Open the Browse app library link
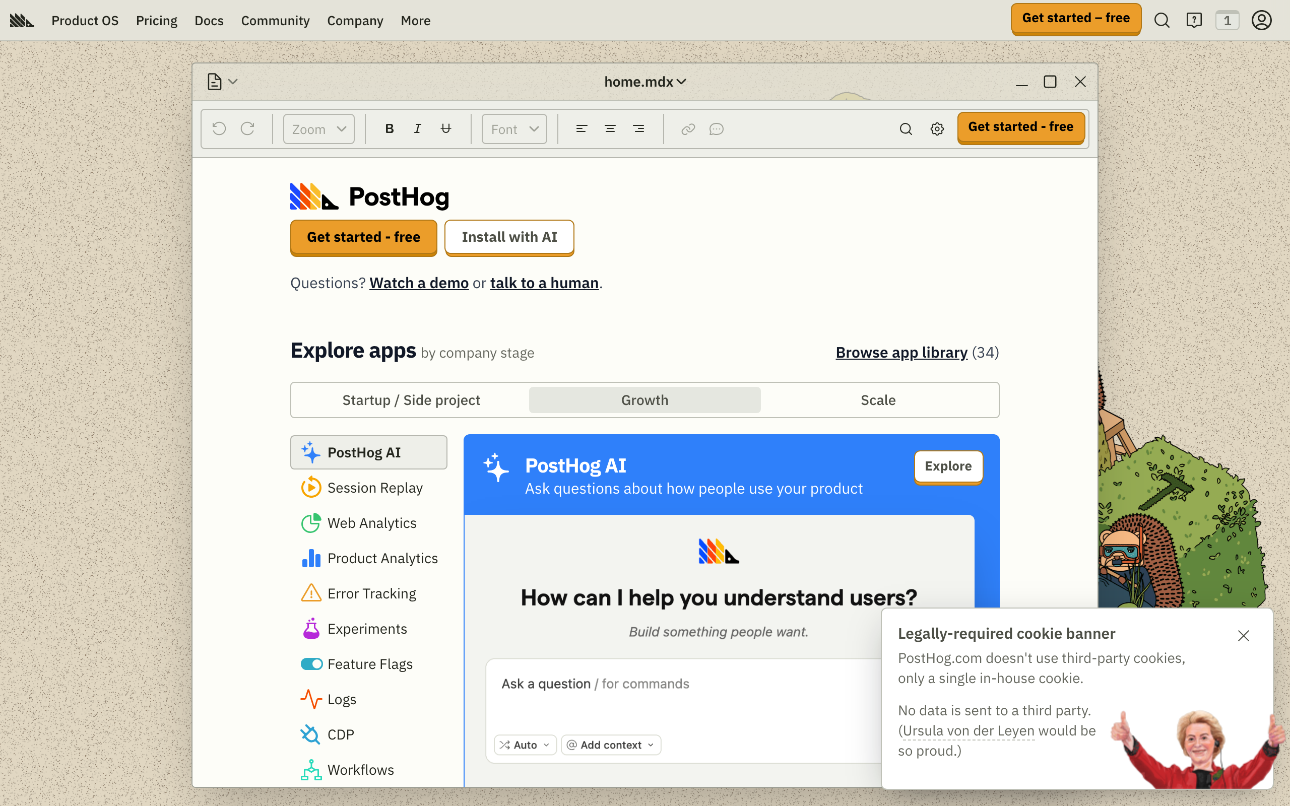Viewport: 1290px width, 806px height. tap(901, 352)
